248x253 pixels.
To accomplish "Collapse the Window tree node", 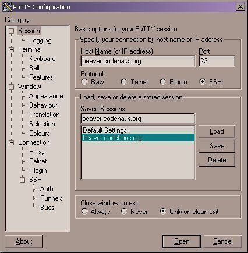I will 12,87.
